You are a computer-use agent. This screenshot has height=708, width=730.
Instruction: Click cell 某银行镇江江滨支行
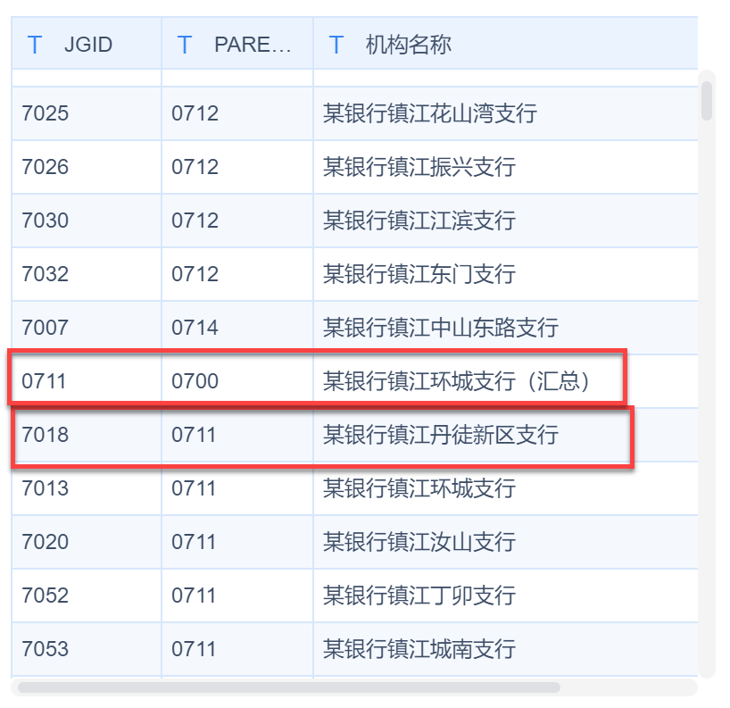[419, 221]
